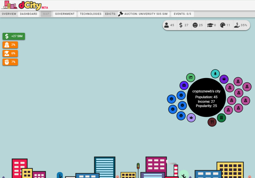Click the hand-with-dollar tax icon showing 35%

tap(237, 25)
